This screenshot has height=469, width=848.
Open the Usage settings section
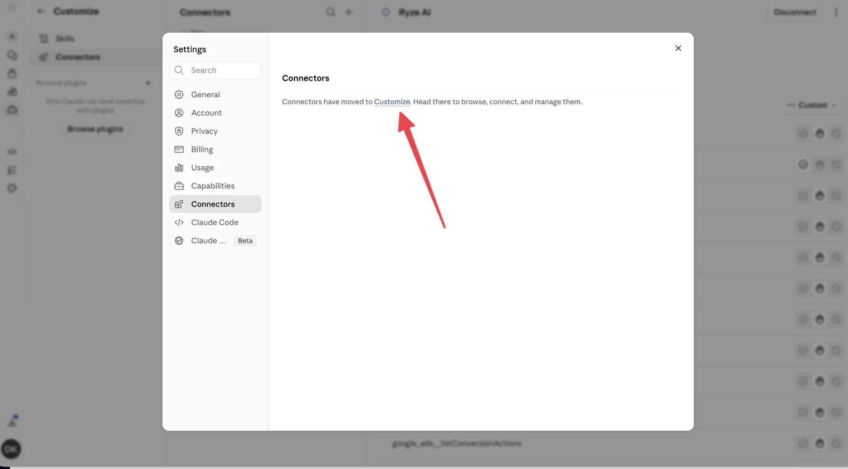(x=215, y=168)
